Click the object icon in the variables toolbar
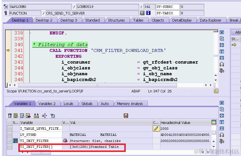241x156 pixels. [53, 115]
